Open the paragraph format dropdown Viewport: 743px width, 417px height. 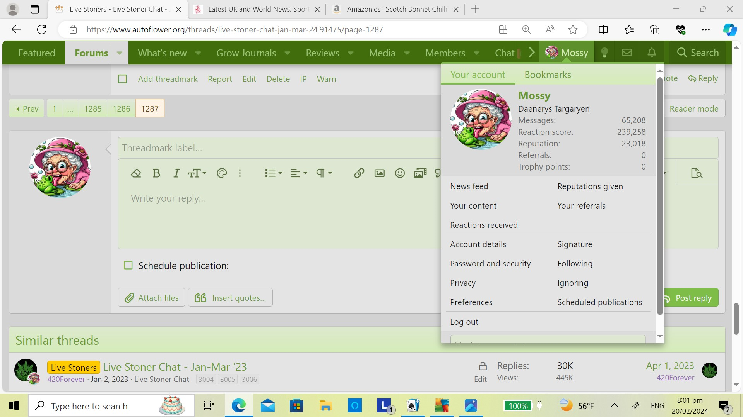(324, 173)
